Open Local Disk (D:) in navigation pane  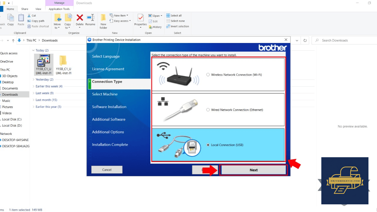pyautogui.click(x=12, y=125)
